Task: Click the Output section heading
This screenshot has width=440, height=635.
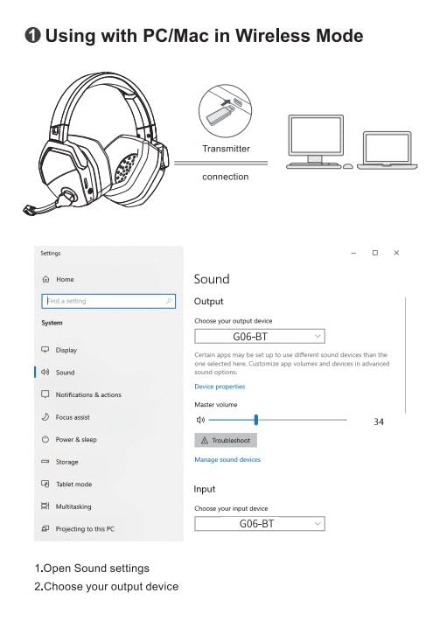Action: (209, 301)
